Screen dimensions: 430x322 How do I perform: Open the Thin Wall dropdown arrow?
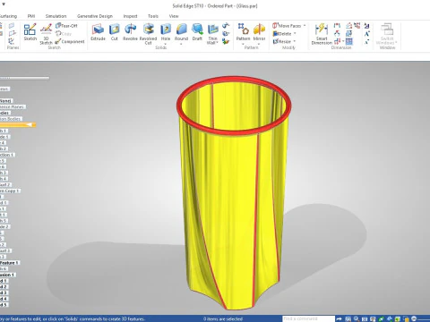[217, 43]
